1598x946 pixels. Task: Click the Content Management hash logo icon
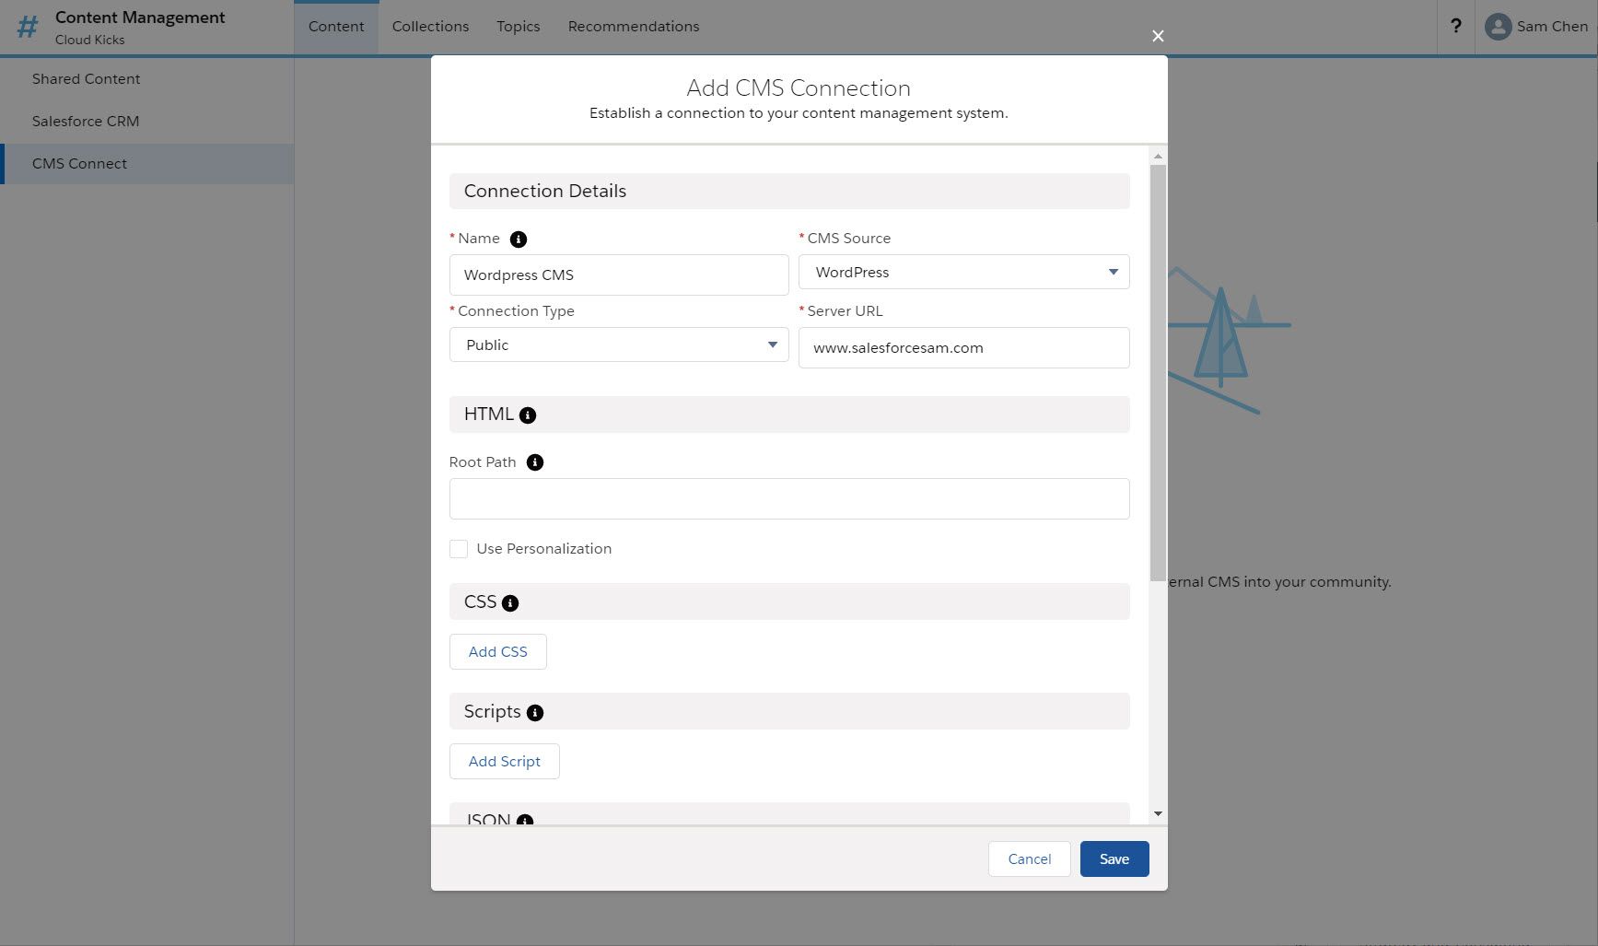pos(28,27)
